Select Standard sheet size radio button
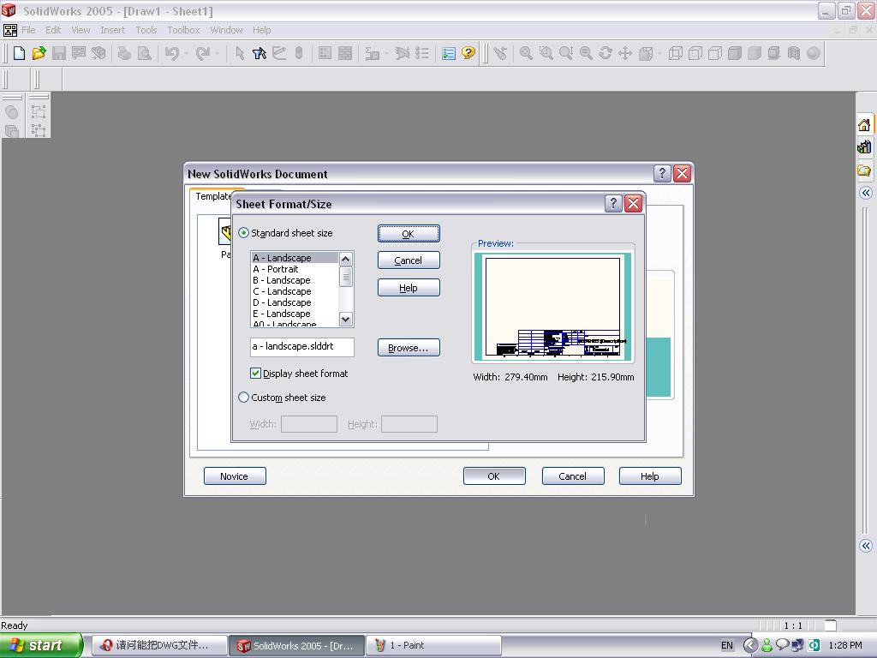877x658 pixels. click(243, 233)
